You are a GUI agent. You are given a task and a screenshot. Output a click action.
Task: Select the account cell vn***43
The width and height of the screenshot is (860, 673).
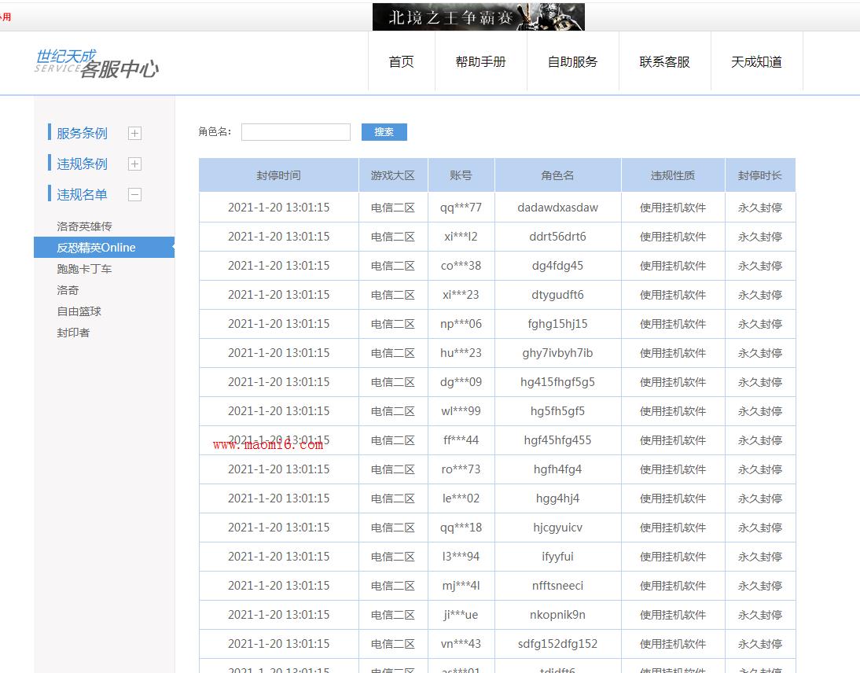(x=461, y=644)
